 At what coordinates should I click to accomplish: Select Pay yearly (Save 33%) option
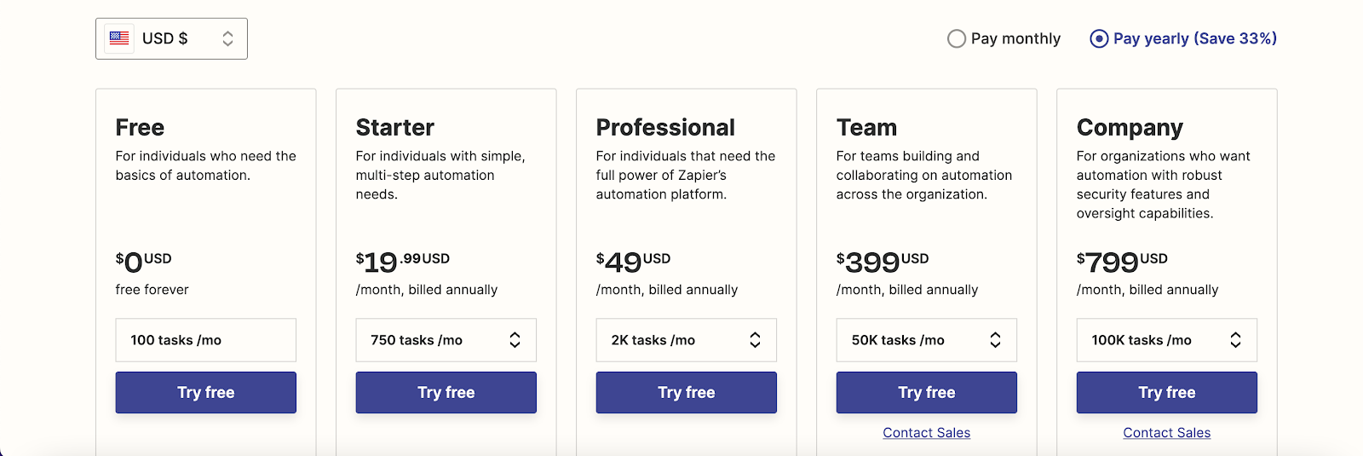(x=1099, y=38)
